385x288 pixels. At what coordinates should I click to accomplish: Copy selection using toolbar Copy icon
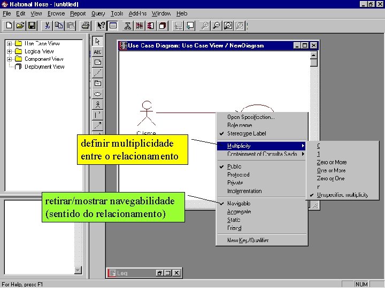pyautogui.click(x=59, y=26)
